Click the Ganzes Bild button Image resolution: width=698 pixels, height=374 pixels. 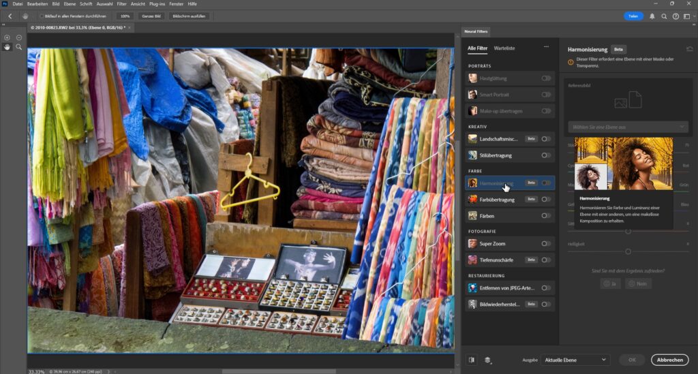point(151,16)
